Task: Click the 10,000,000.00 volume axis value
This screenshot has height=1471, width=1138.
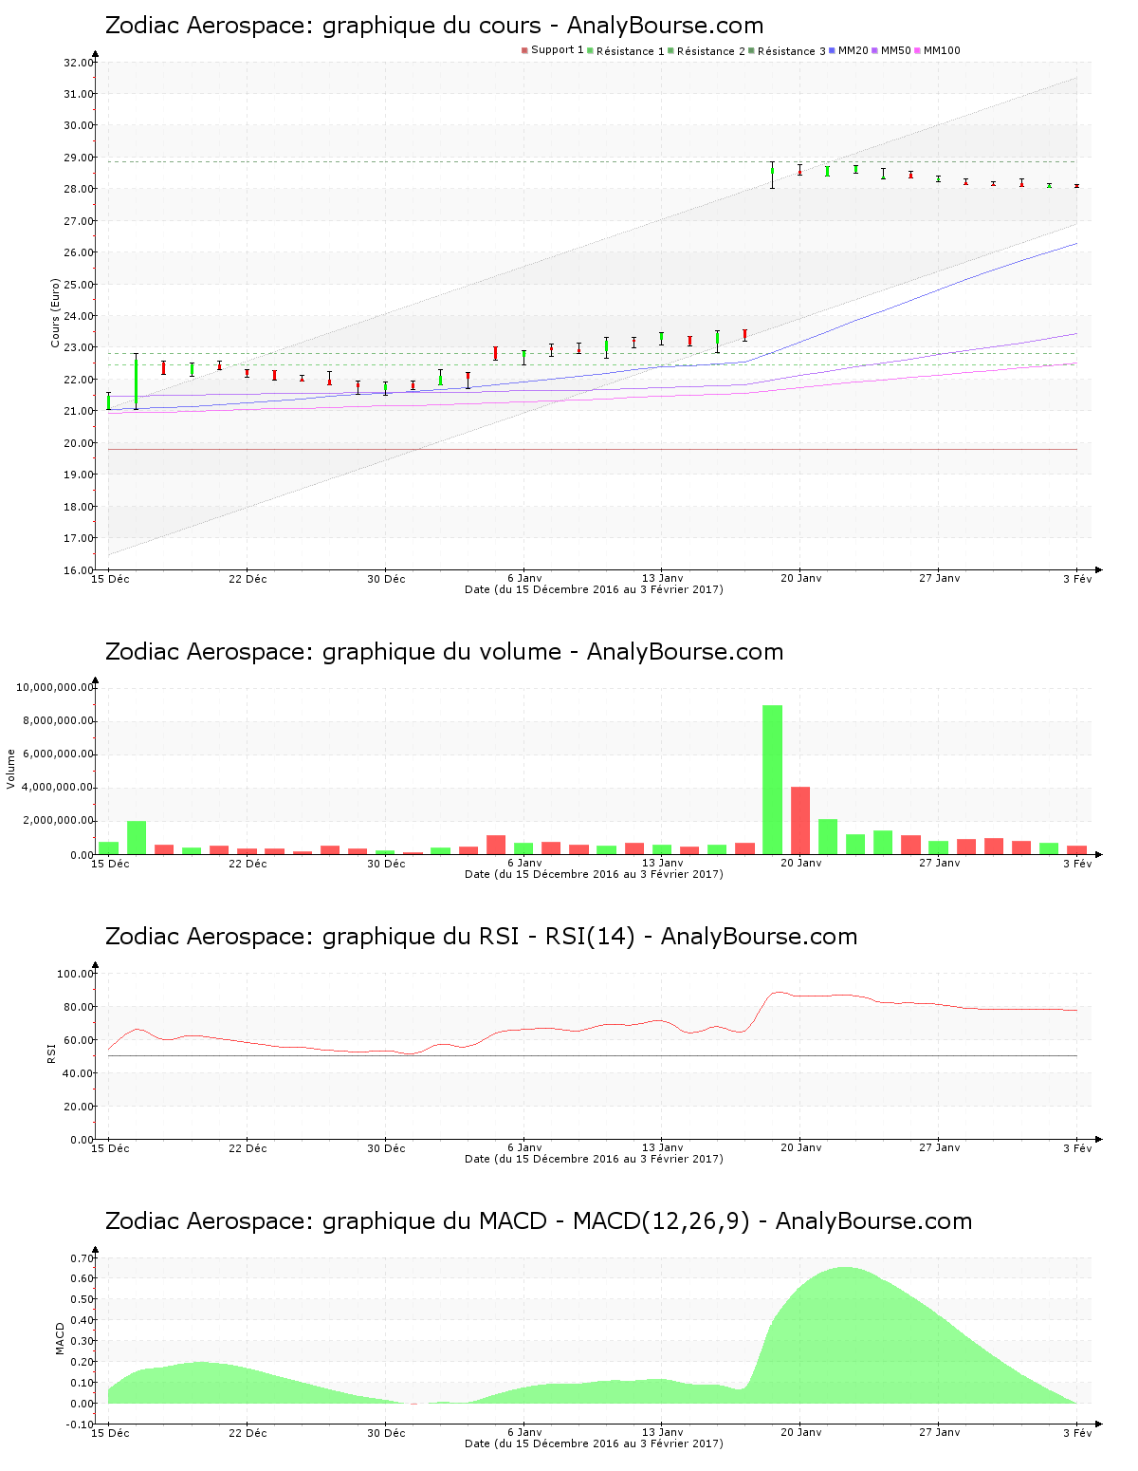Action: coord(55,688)
